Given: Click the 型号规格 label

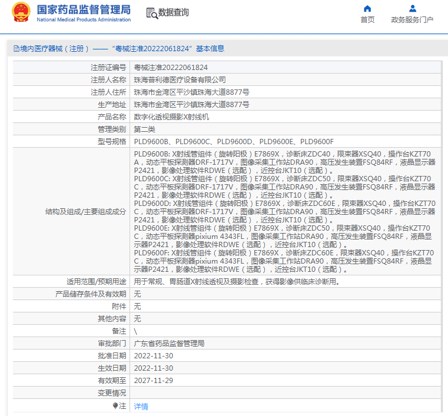Looking at the screenshot, I should tap(112, 142).
